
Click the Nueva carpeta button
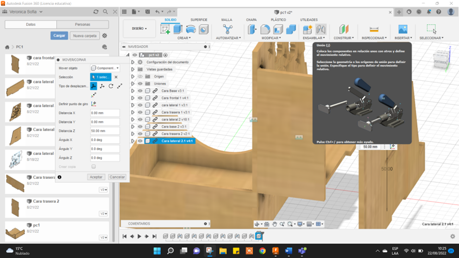85,36
